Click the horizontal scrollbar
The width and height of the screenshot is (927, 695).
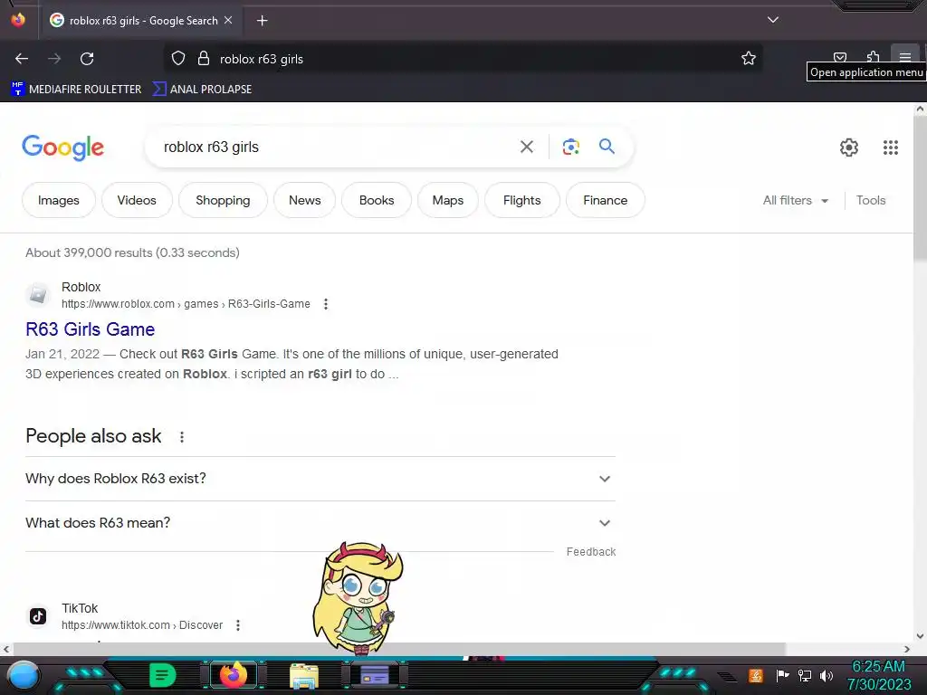click(398, 649)
